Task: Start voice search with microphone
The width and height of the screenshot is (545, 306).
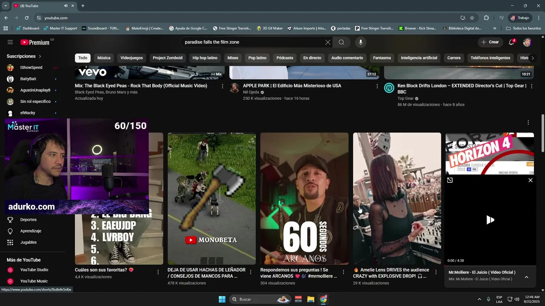Action: click(361, 42)
